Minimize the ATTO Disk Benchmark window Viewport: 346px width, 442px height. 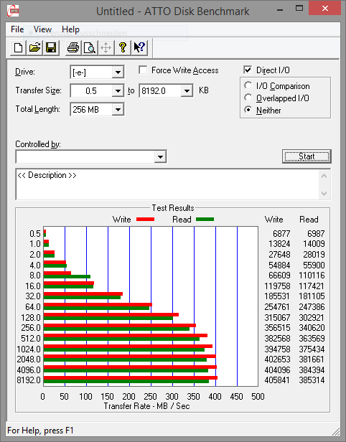tap(280, 9)
